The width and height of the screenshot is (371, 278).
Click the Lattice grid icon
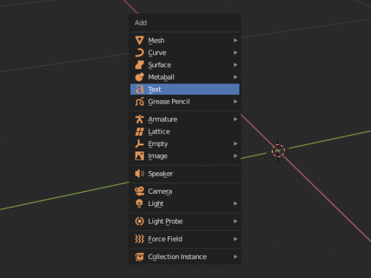(x=140, y=131)
